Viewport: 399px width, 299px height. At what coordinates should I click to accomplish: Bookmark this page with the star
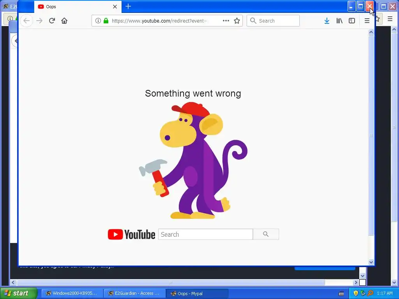[x=237, y=21]
